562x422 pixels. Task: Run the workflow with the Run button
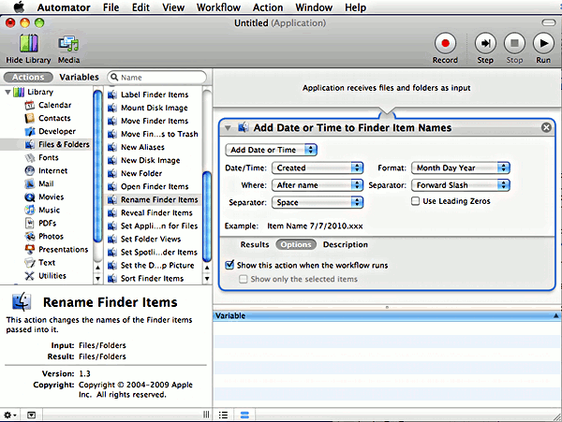point(543,43)
